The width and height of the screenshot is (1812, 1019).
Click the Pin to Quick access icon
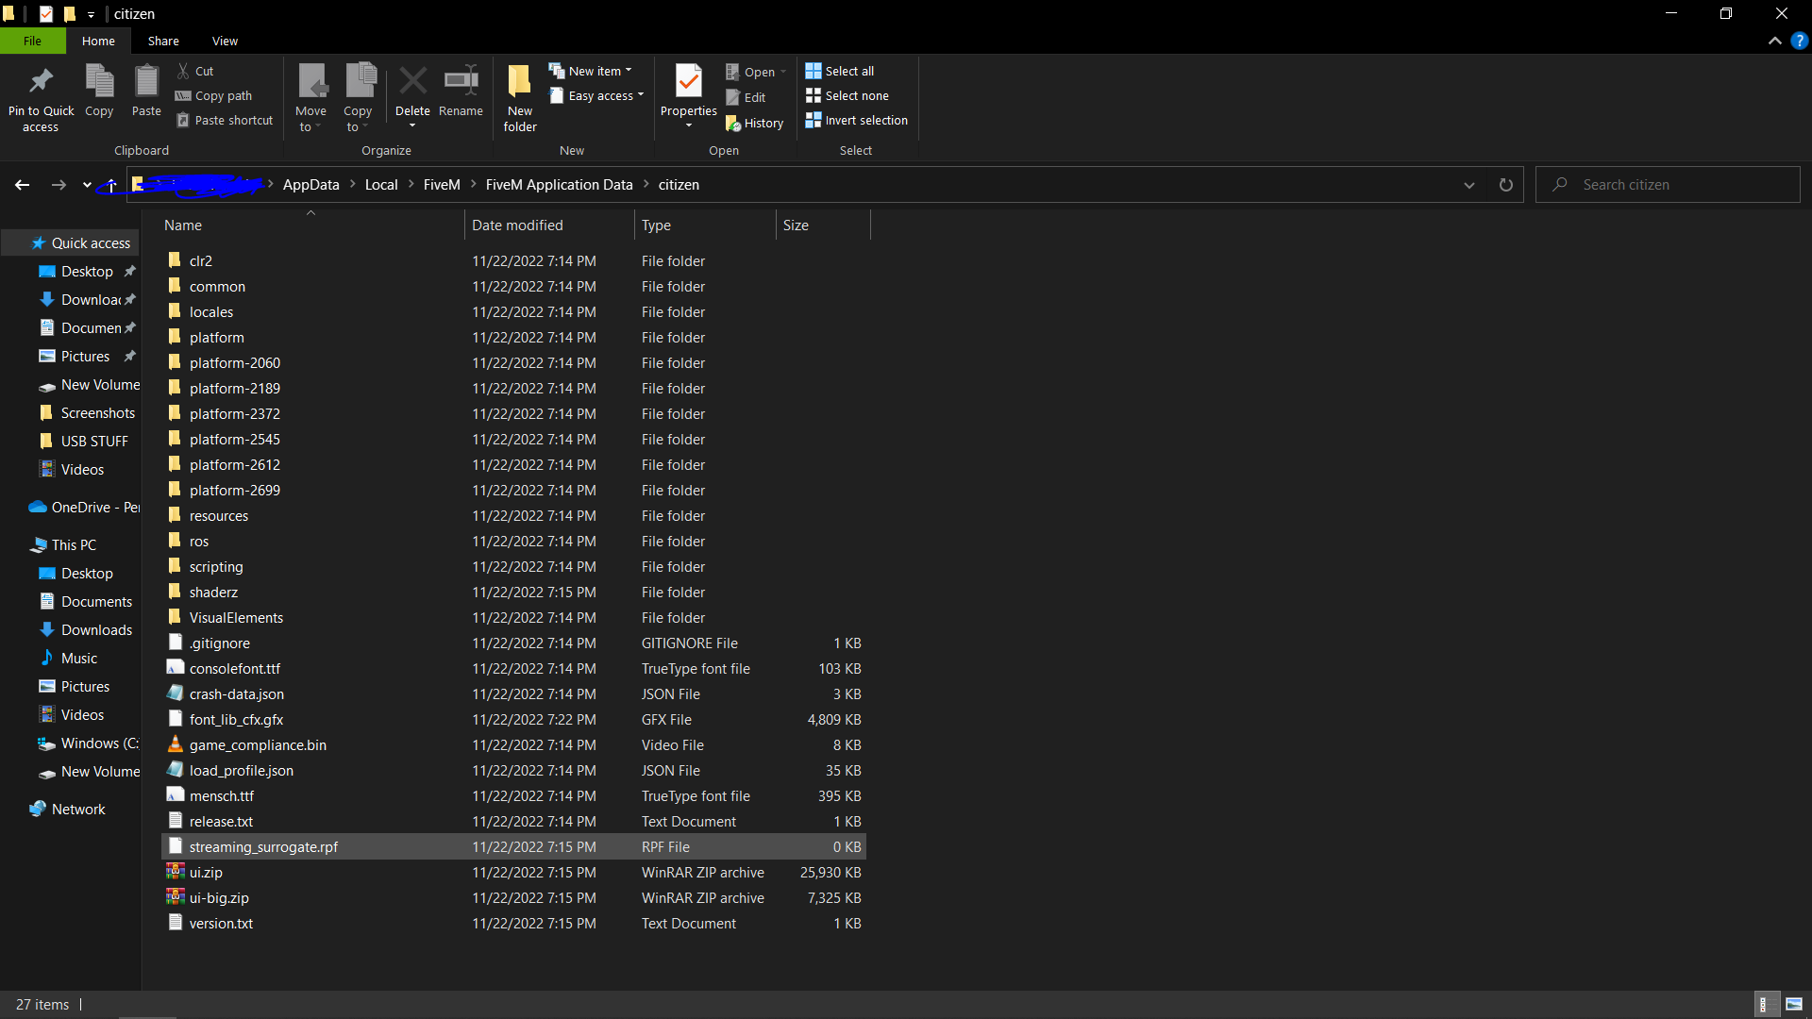(x=41, y=82)
